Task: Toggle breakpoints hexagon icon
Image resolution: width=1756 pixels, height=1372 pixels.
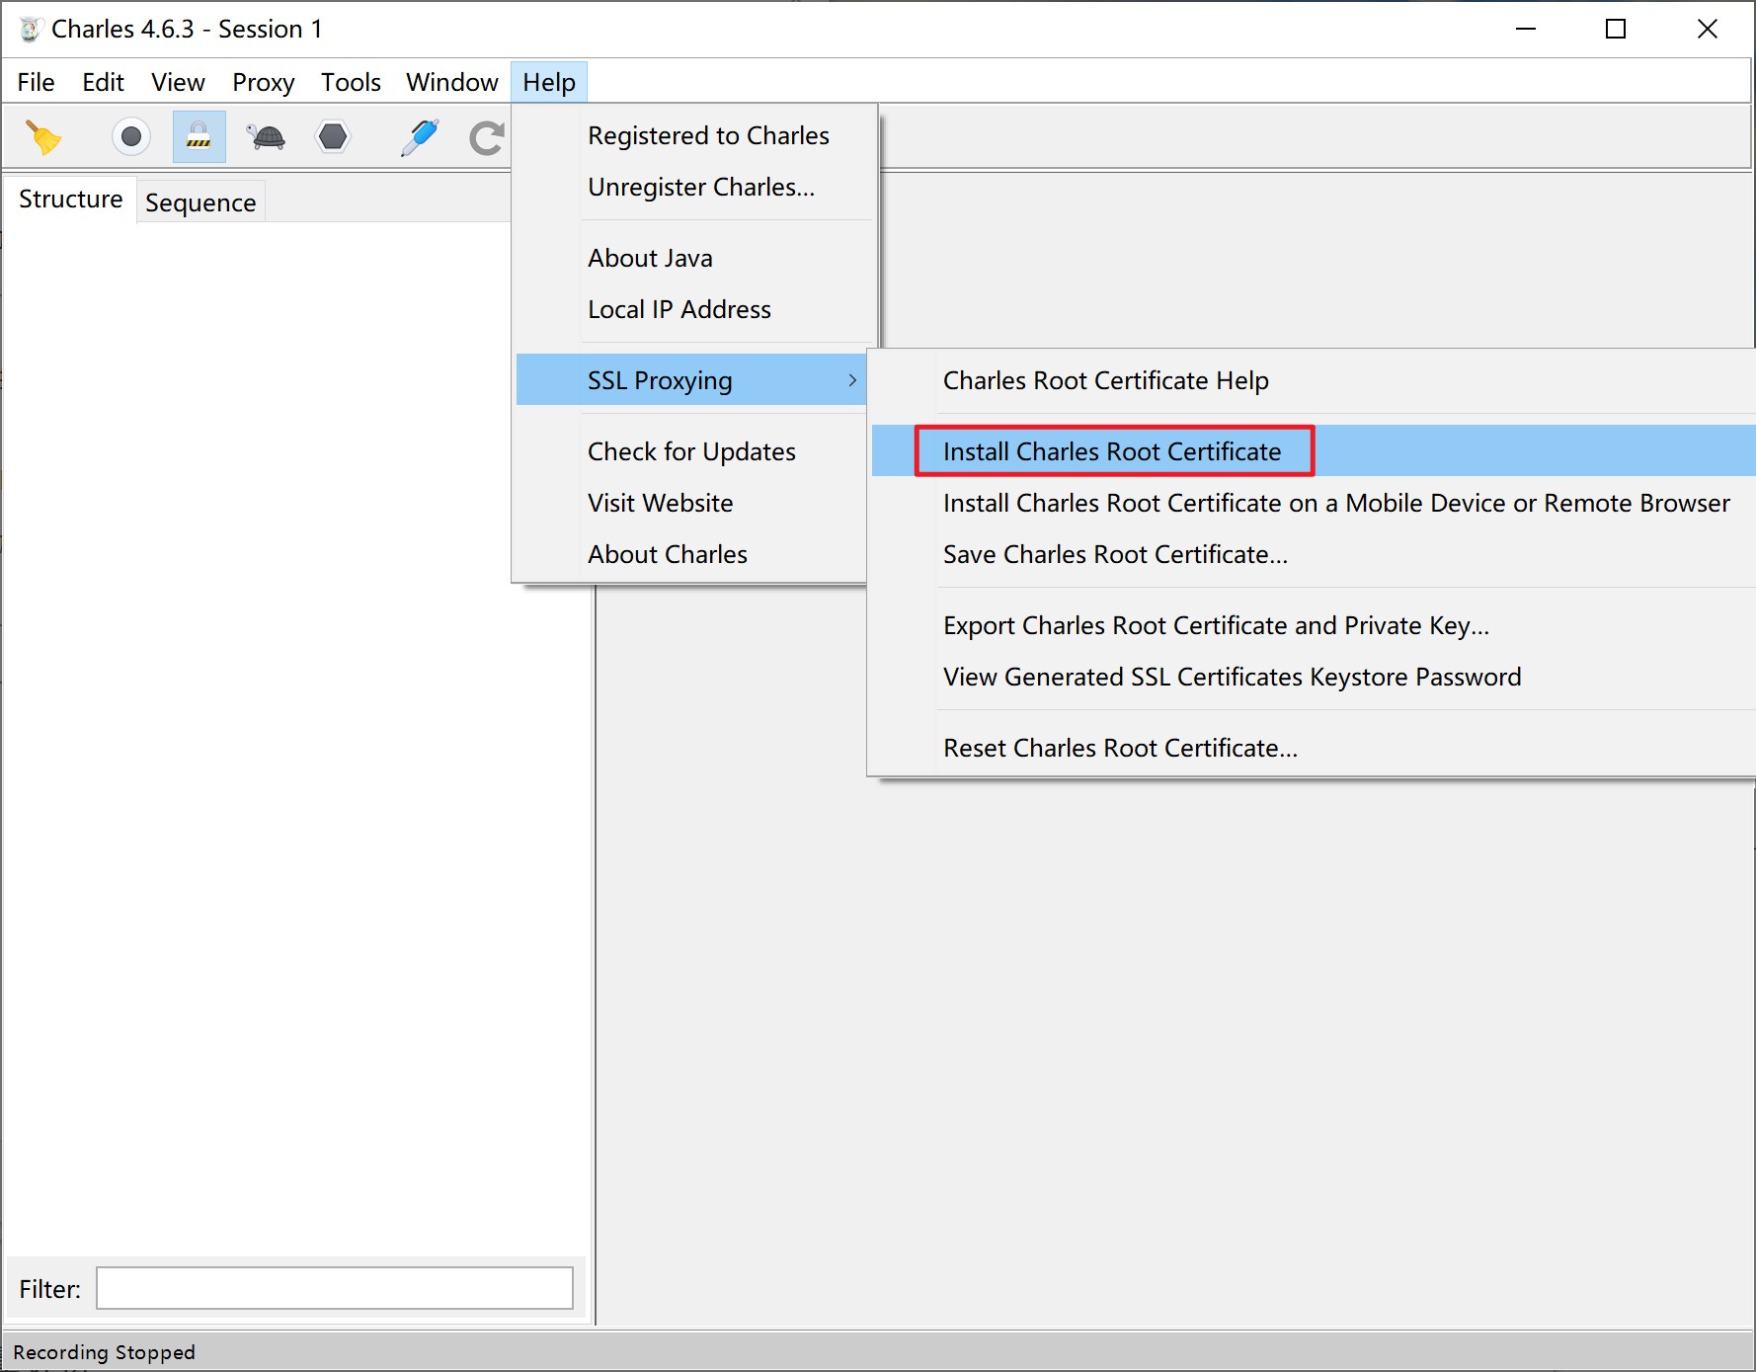Action: pyautogui.click(x=333, y=136)
